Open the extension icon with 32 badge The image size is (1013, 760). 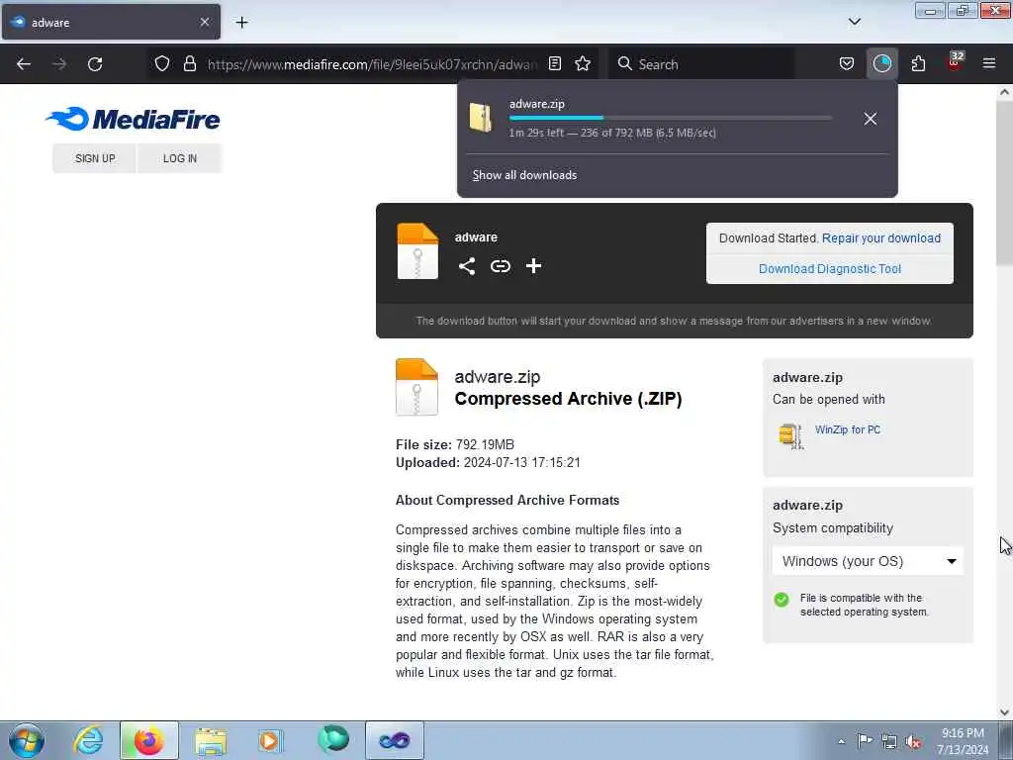[955, 62]
